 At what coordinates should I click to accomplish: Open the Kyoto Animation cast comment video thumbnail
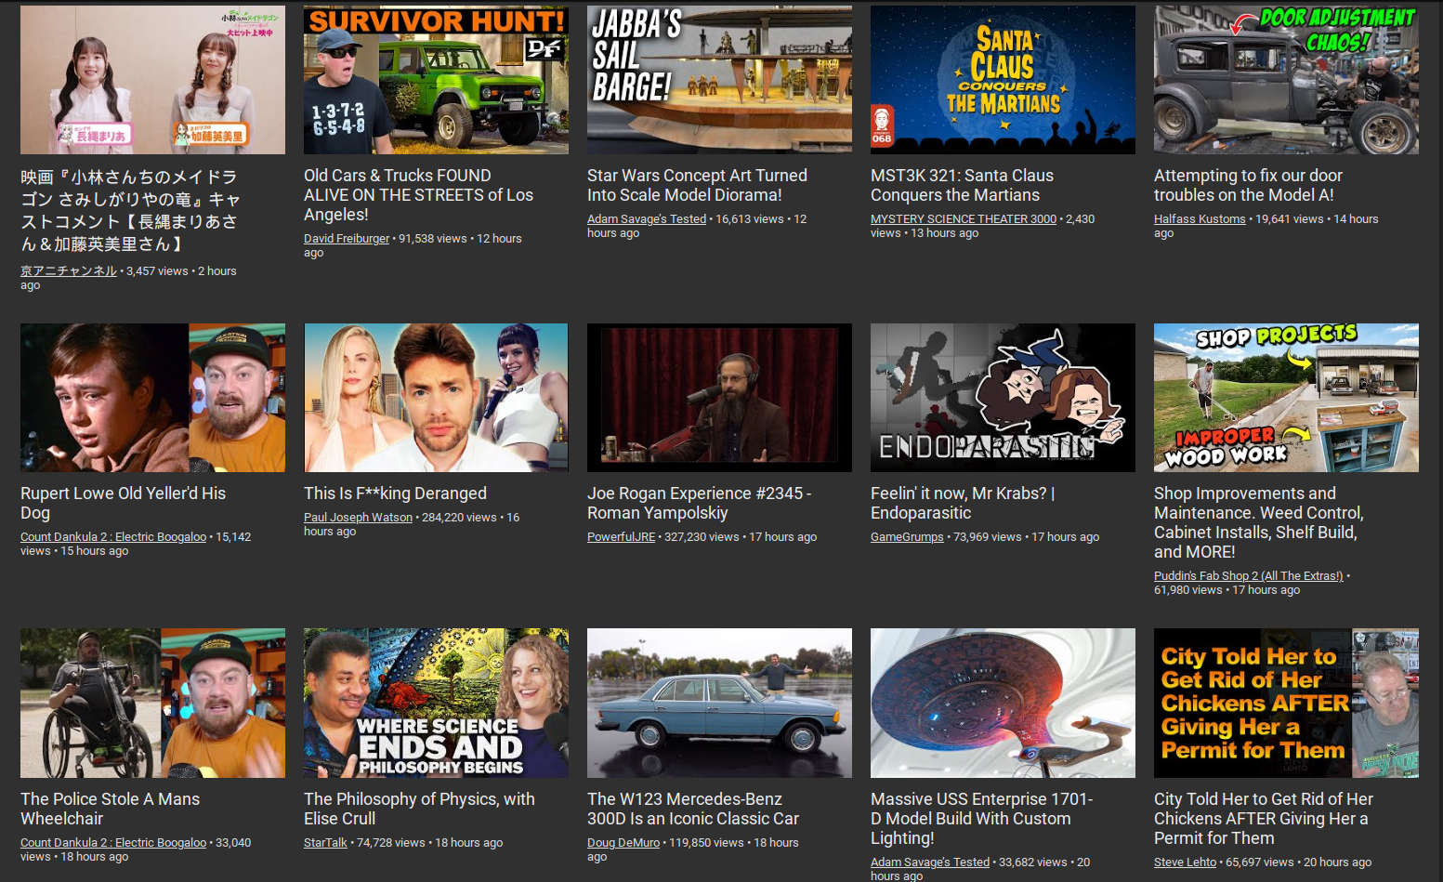pos(152,80)
